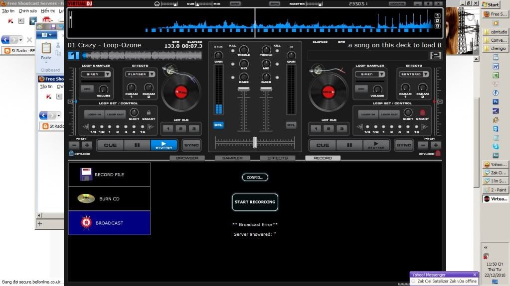The width and height of the screenshot is (510, 286).
Task: Select the Burn CD disc icon
Action: 86,199
